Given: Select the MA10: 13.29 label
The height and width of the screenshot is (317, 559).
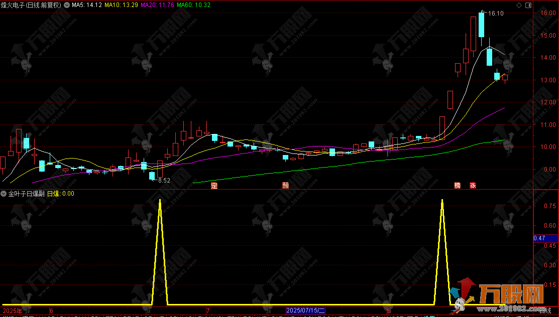Looking at the screenshot, I should [121, 5].
